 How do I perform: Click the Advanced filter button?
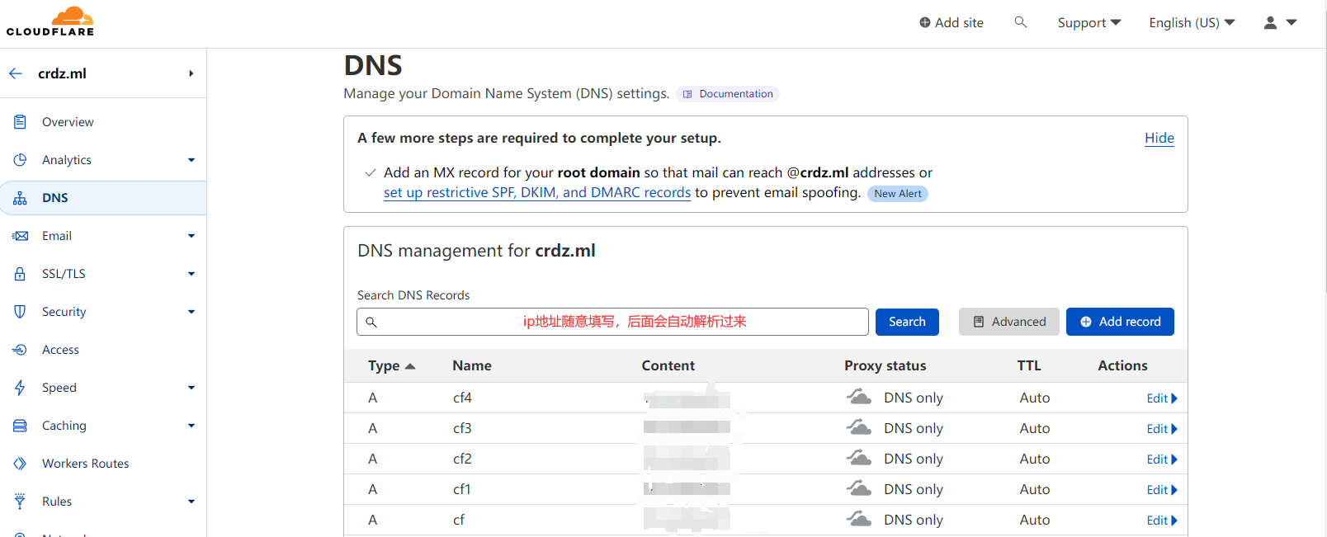pyautogui.click(x=1009, y=322)
